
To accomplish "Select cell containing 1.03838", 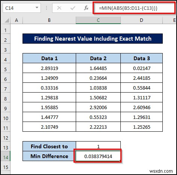I will (x=98, y=88).
